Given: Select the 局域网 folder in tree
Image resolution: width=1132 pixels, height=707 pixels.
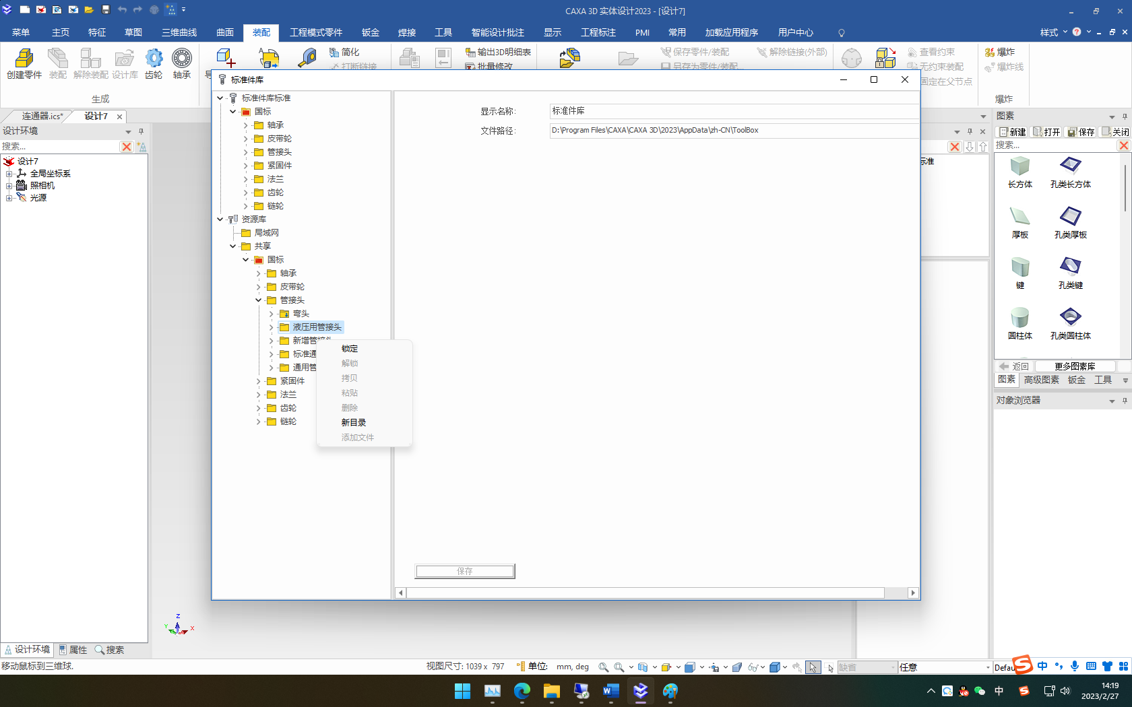Looking at the screenshot, I should [266, 233].
